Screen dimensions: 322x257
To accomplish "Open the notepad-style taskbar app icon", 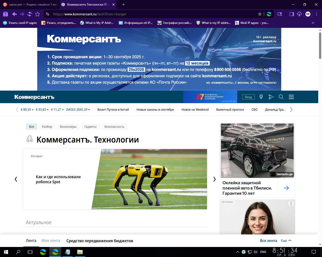I will tap(67, 252).
